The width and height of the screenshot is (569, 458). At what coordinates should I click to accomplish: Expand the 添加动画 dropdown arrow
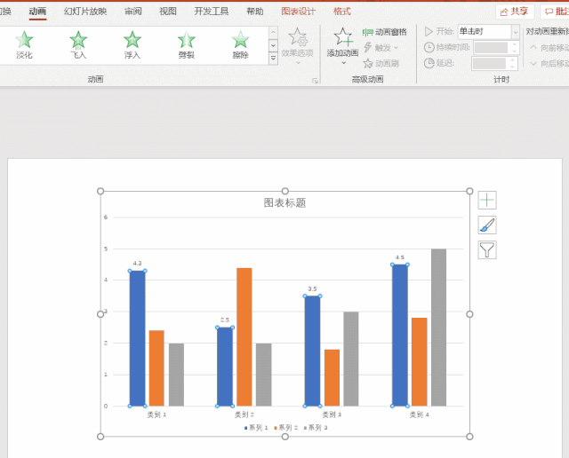coord(343,63)
